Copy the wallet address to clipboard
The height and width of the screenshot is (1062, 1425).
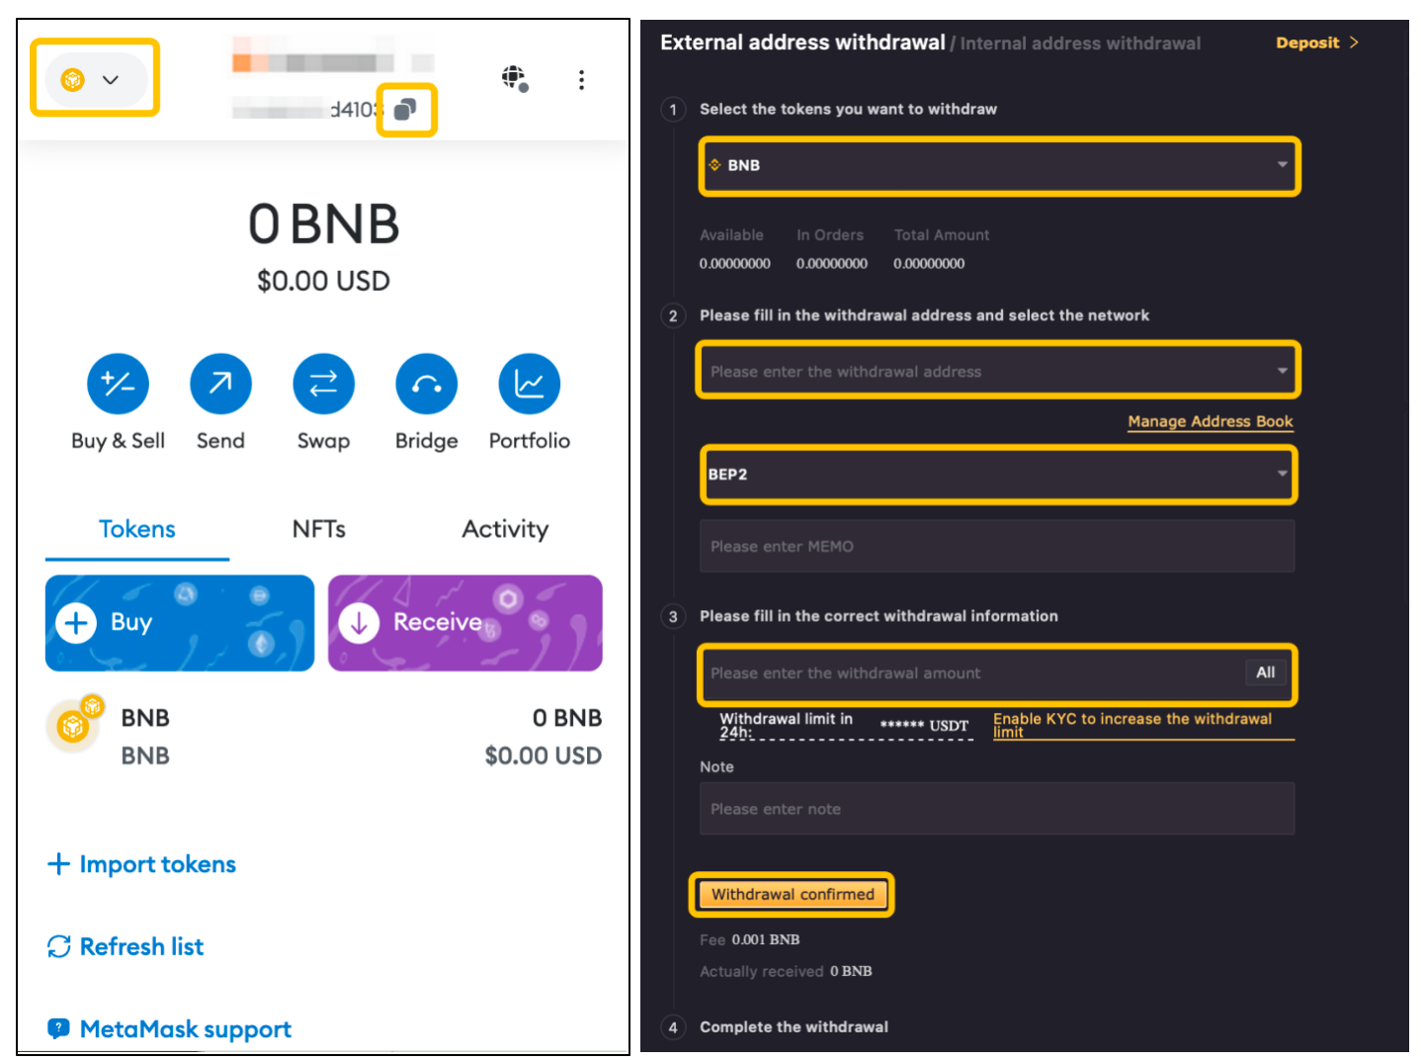(x=405, y=110)
